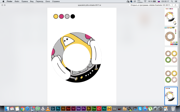Click the gray color circle in artwork
The height and width of the screenshot is (112, 180).
coord(67,16)
